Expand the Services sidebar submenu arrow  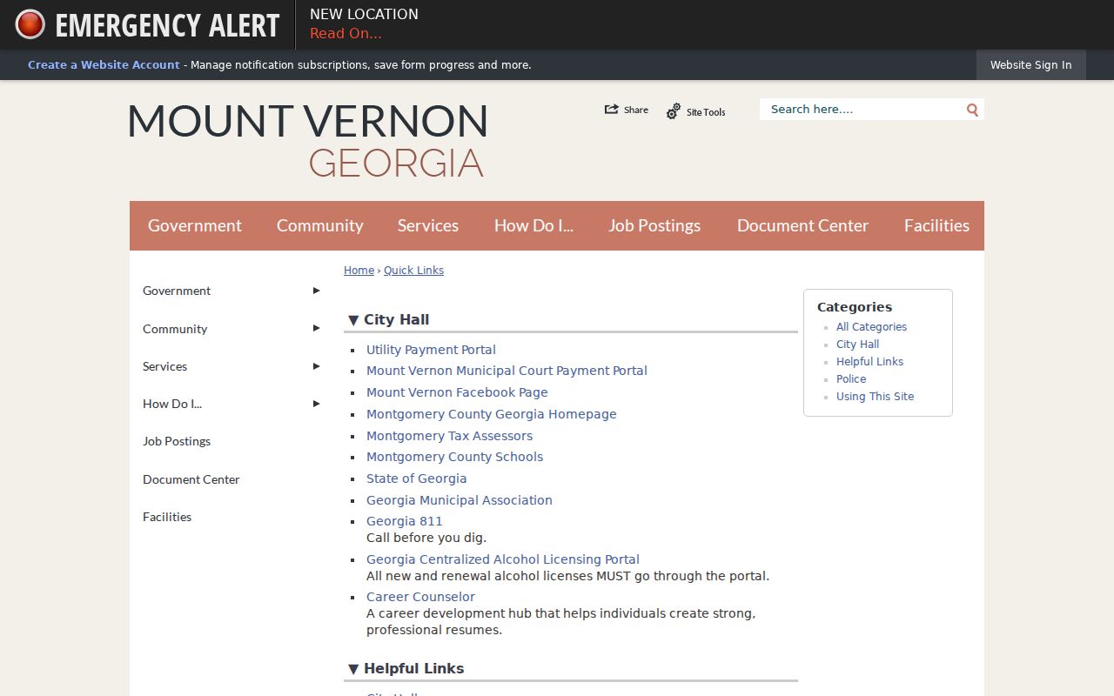click(317, 366)
